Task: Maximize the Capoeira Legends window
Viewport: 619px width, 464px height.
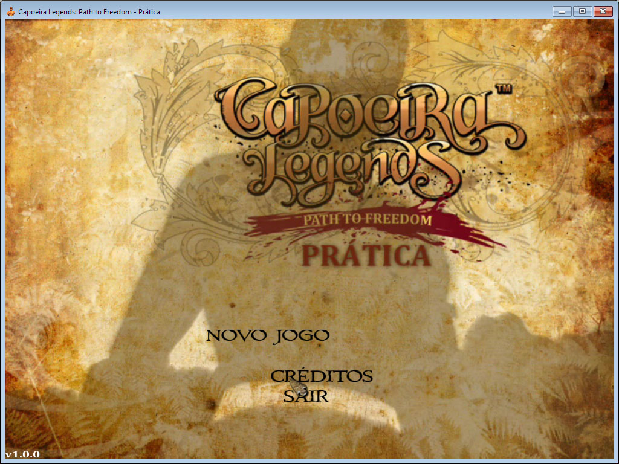Action: [582, 11]
